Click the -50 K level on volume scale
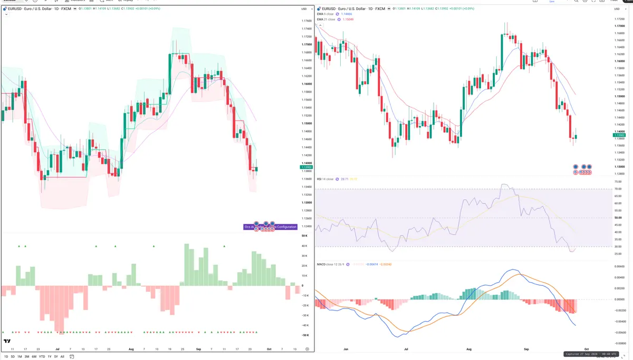The image size is (633, 360). (x=304, y=335)
